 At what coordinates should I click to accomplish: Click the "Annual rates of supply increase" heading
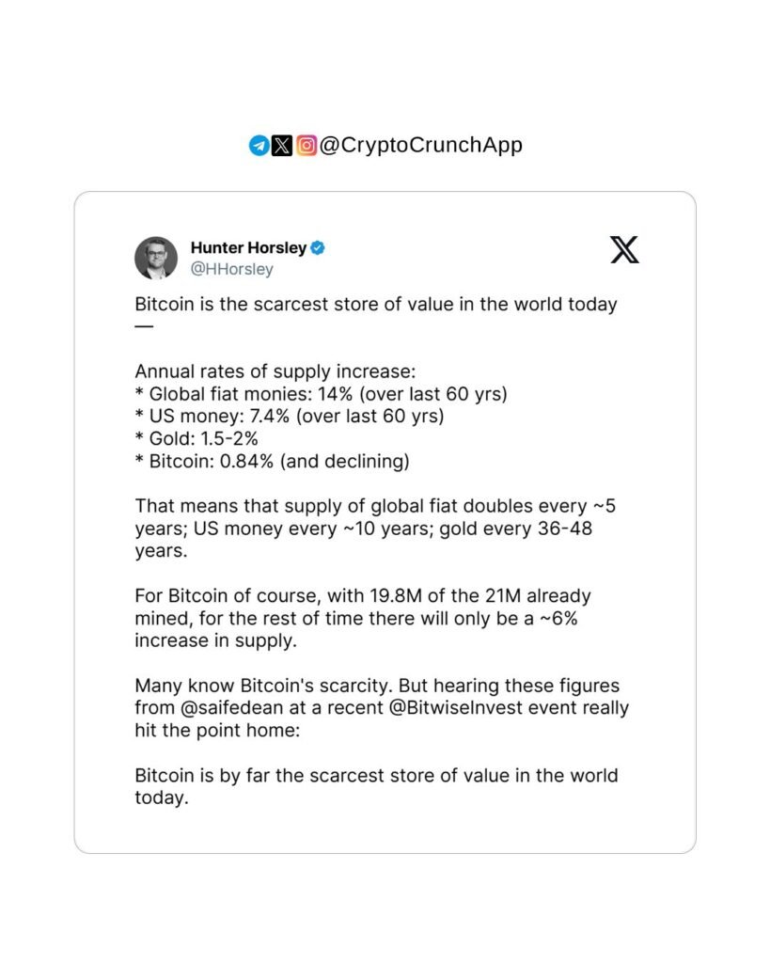click(268, 371)
